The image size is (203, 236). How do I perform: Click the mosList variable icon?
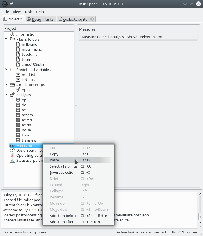point(18,75)
